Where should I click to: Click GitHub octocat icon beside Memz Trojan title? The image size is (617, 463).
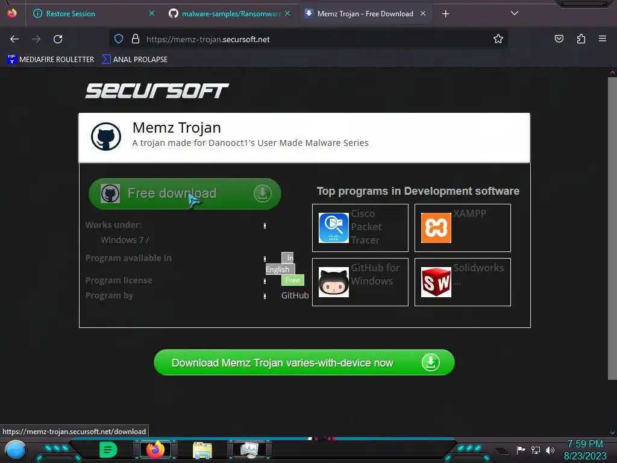106,137
